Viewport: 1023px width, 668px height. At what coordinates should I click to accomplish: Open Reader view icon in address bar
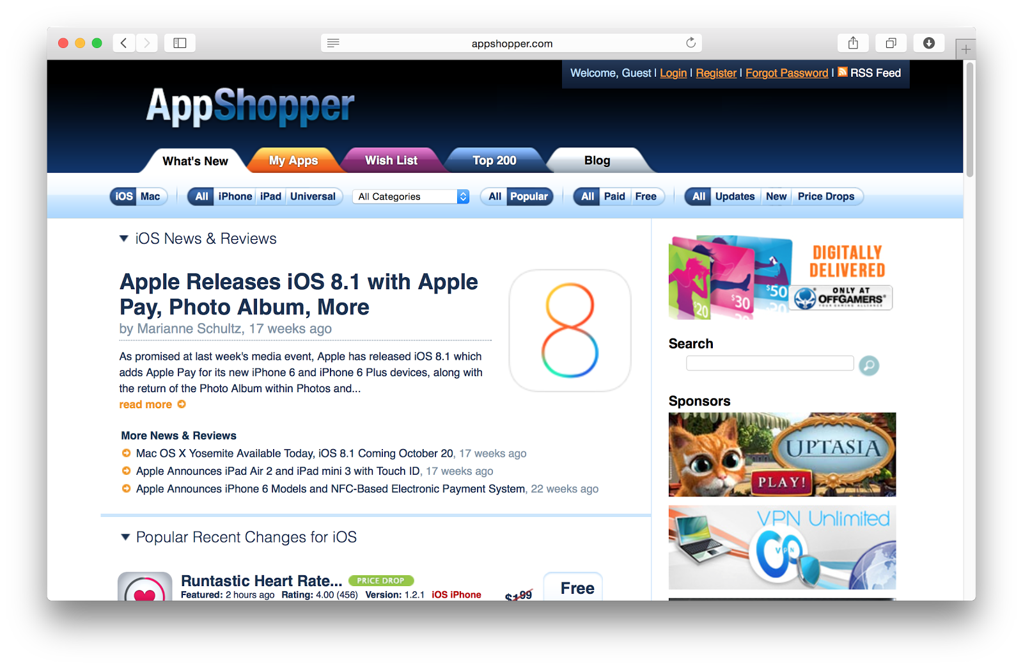[333, 43]
